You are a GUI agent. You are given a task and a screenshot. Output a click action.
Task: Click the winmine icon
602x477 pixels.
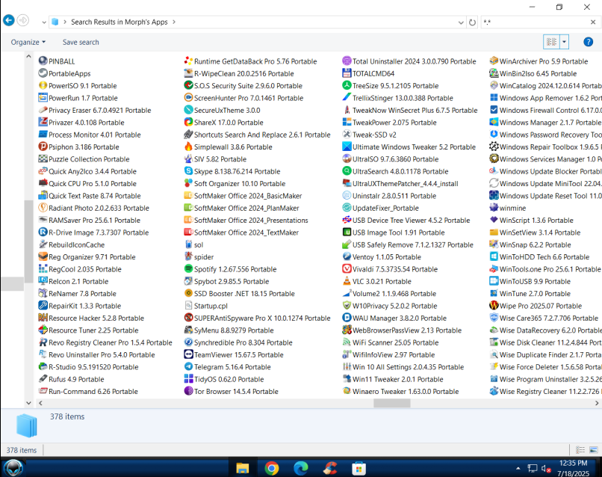(x=494, y=208)
